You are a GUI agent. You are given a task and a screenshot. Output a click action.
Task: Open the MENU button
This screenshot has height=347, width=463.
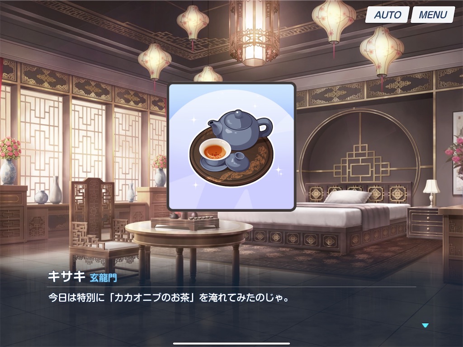coord(433,15)
